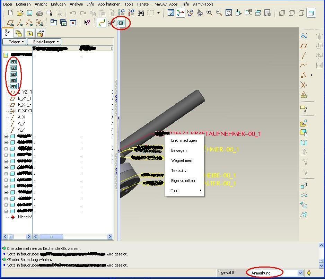The height and width of the screenshot is (279, 325).
Task: Click the binoculars search icon
Action: point(141,13)
